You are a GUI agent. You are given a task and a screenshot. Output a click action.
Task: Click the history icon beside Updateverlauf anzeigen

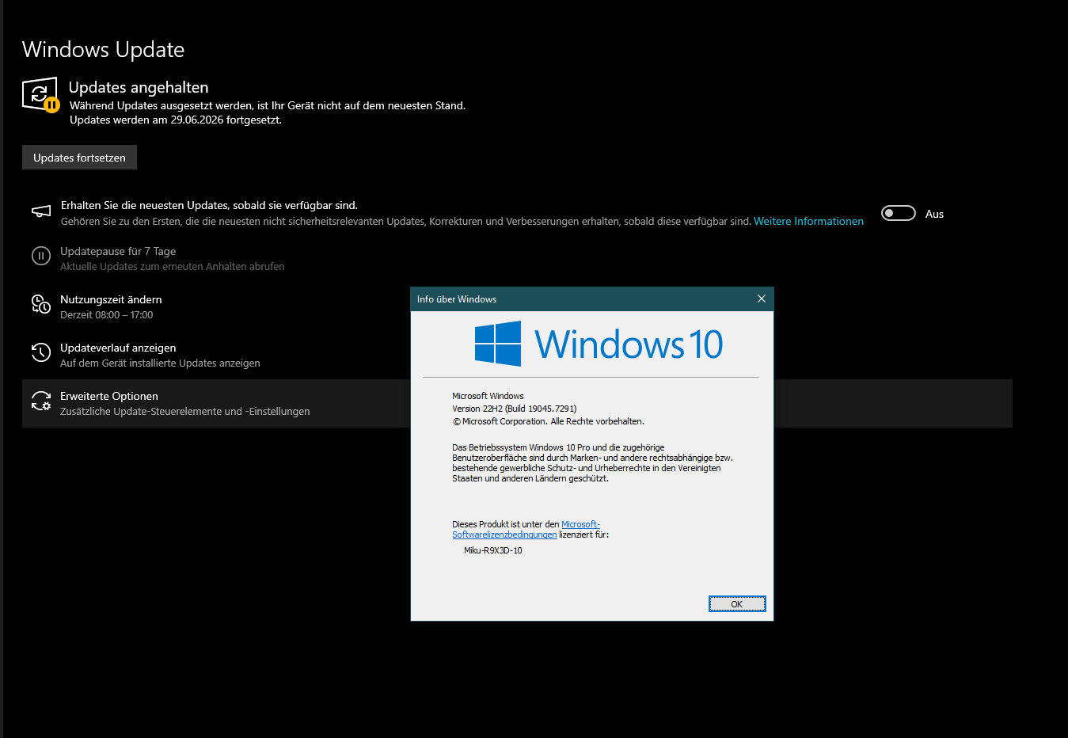click(41, 352)
